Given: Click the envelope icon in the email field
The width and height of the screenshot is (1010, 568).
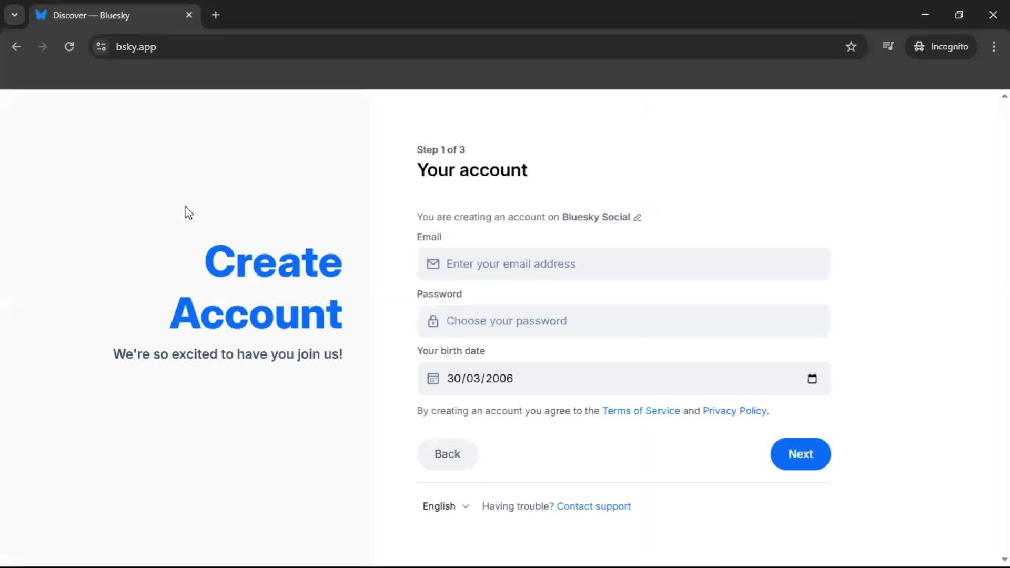Looking at the screenshot, I should [x=433, y=264].
